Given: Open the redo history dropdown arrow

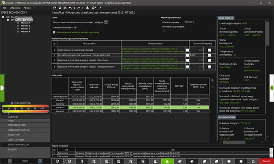Looking at the screenshot, I should pos(83,8).
